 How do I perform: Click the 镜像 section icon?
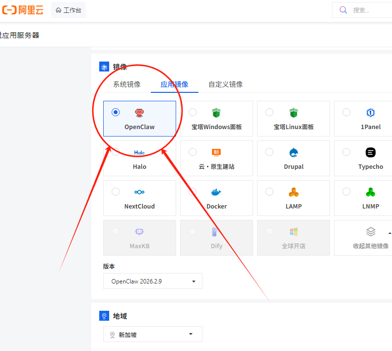(104, 67)
